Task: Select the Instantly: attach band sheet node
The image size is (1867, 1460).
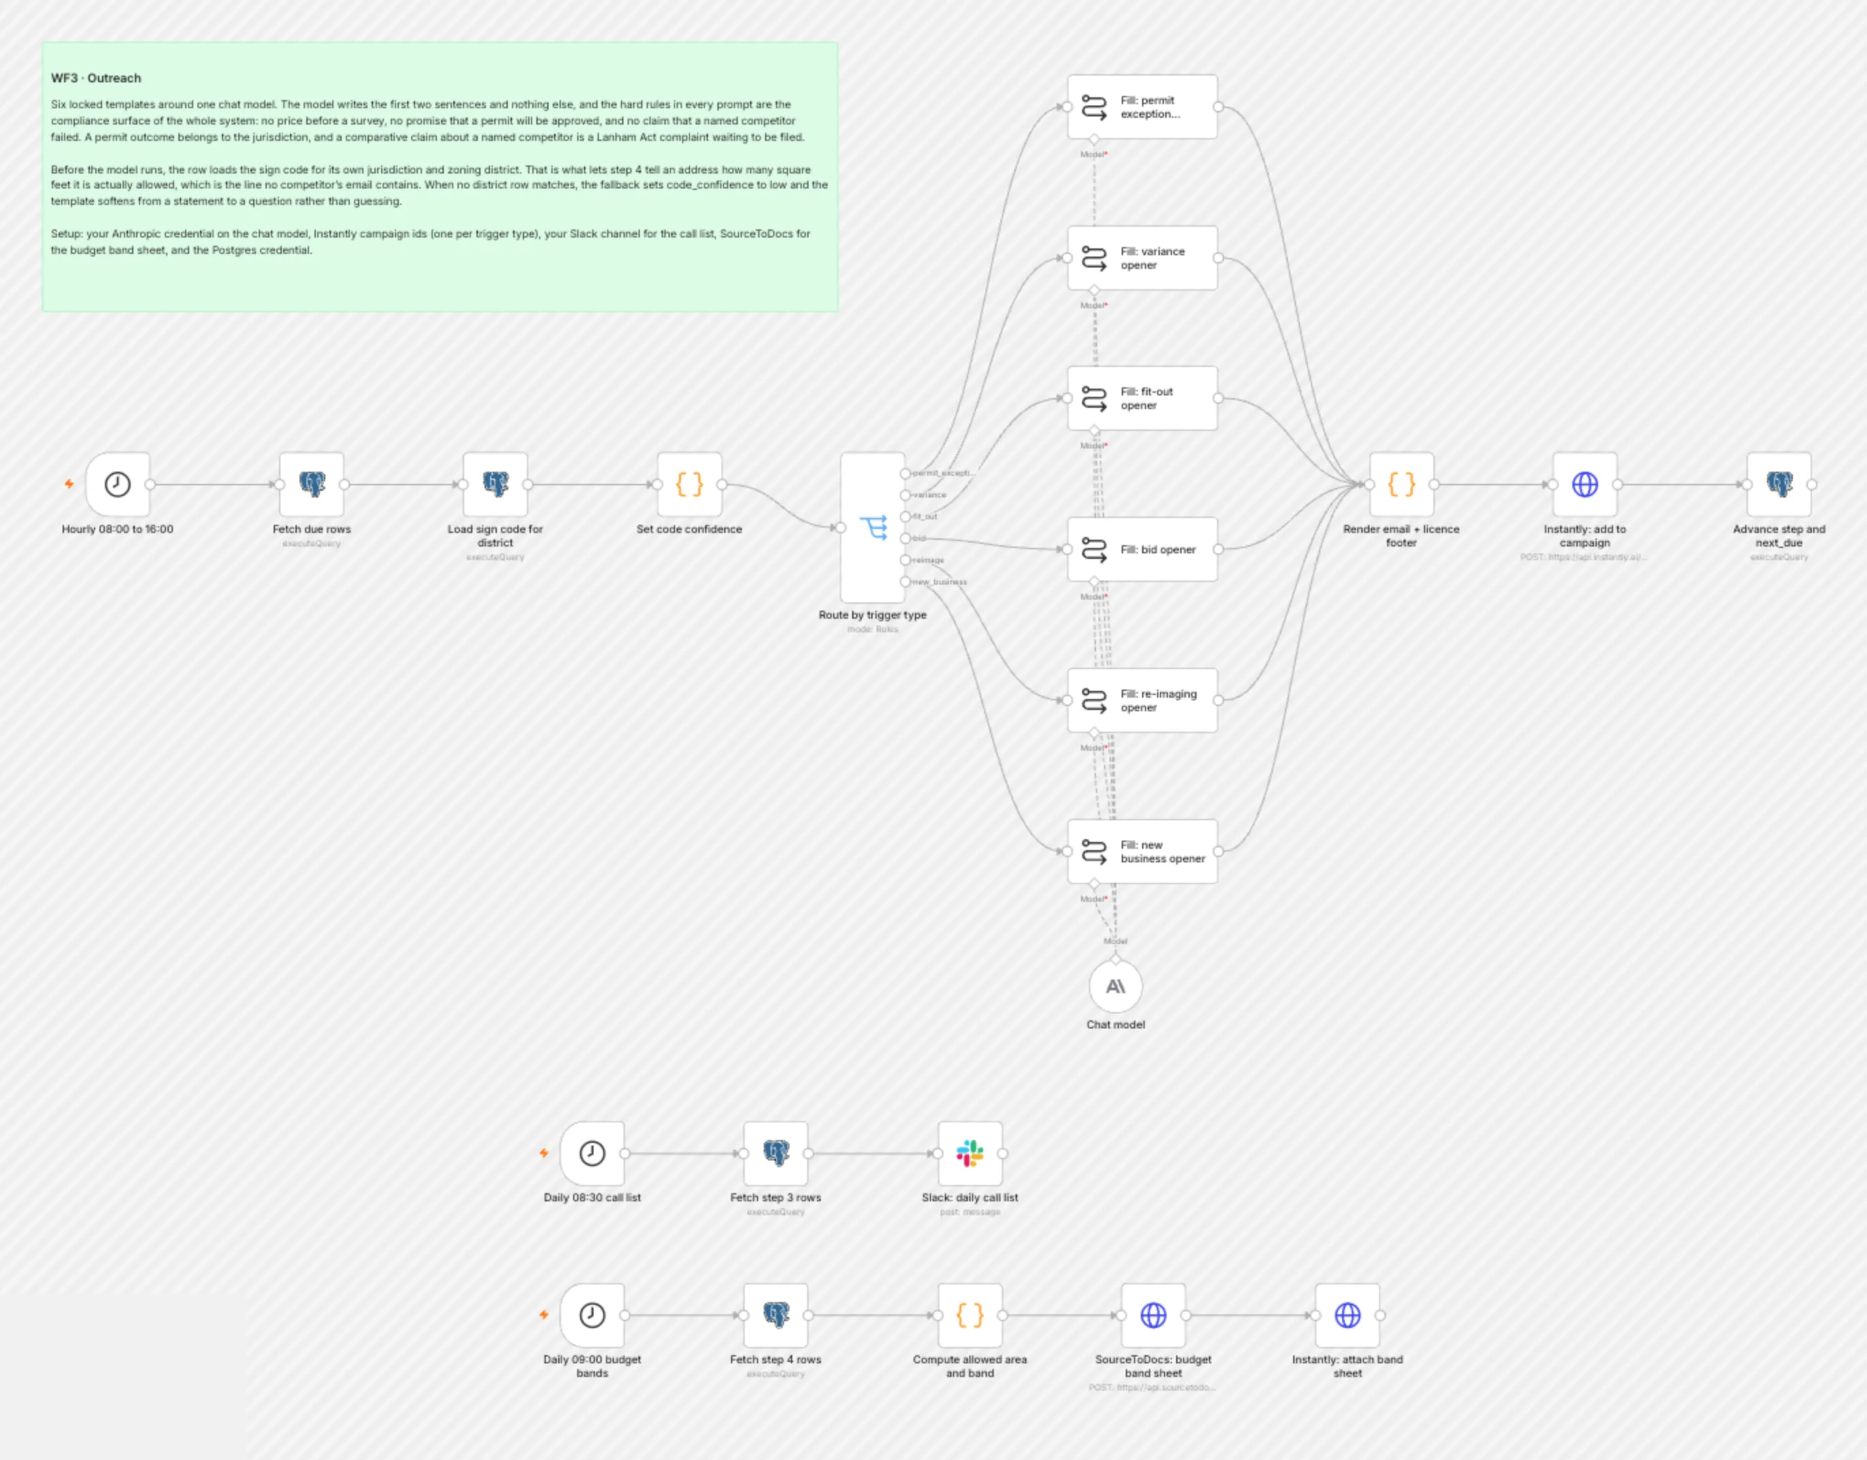Action: [x=1347, y=1315]
